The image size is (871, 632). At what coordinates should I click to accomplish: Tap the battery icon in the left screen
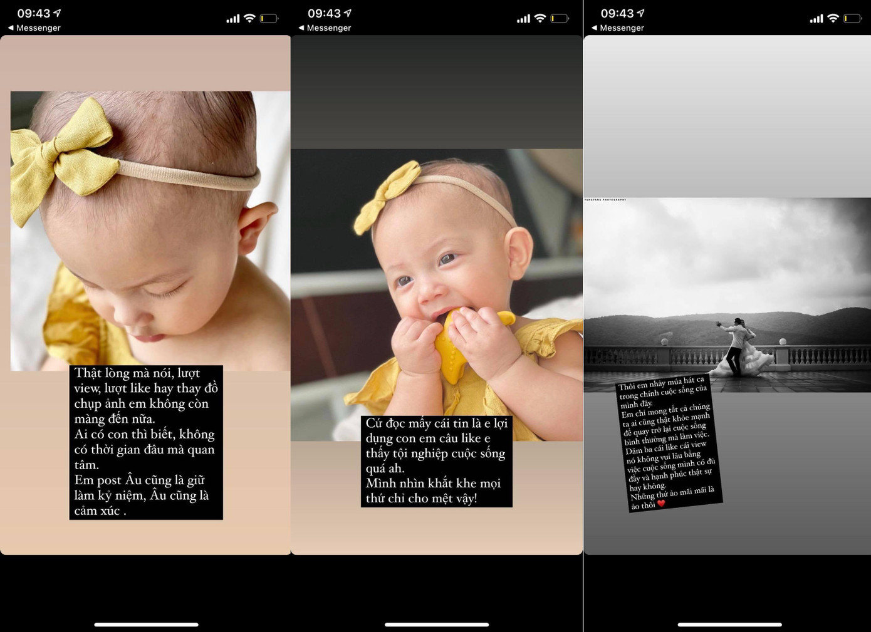coord(269,18)
